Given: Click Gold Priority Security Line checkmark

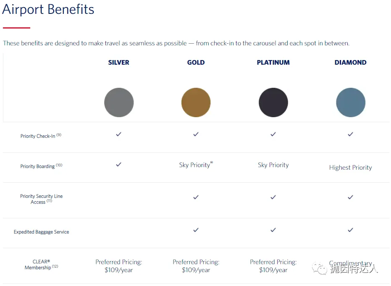Looking at the screenshot, I should pyautogui.click(x=196, y=197).
